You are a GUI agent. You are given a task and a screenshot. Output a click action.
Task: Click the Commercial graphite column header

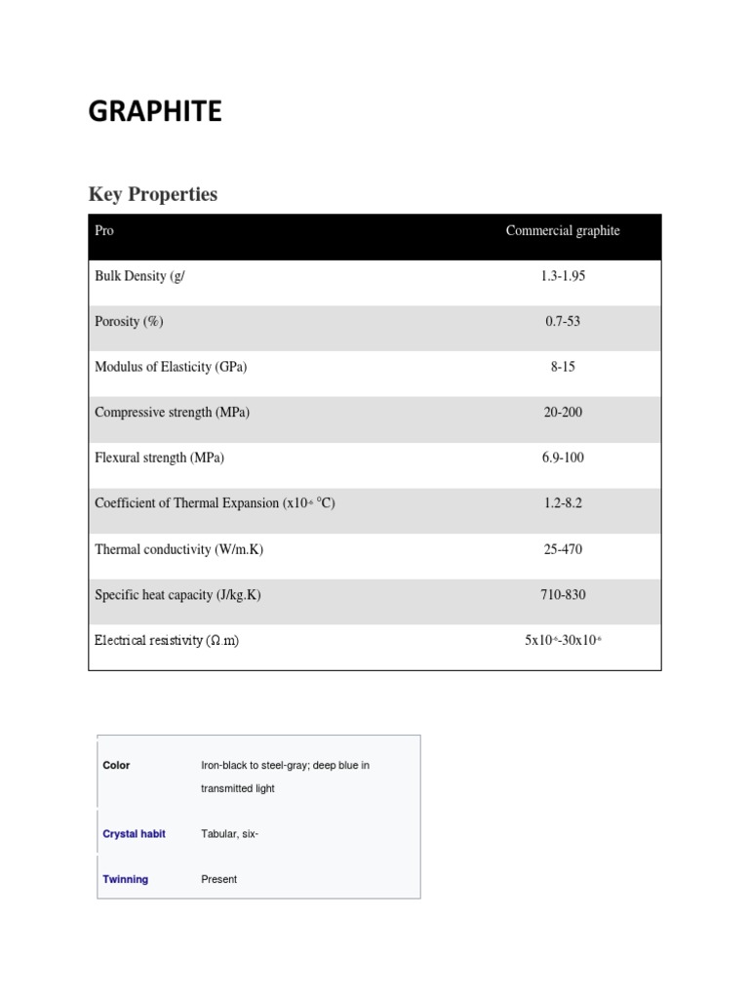(x=563, y=231)
